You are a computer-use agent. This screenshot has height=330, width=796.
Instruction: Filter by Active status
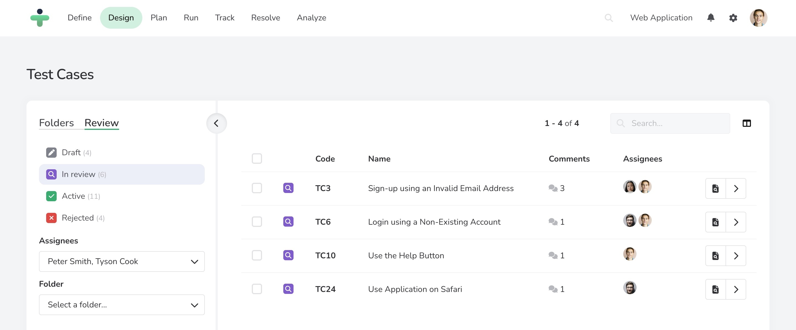pyautogui.click(x=122, y=196)
